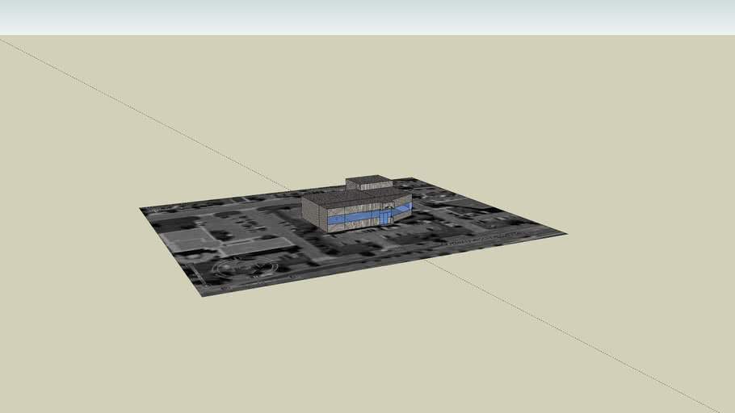Select the leftmost corner of the aerial image
Viewport: 735px width, 413px height.
[142, 209]
